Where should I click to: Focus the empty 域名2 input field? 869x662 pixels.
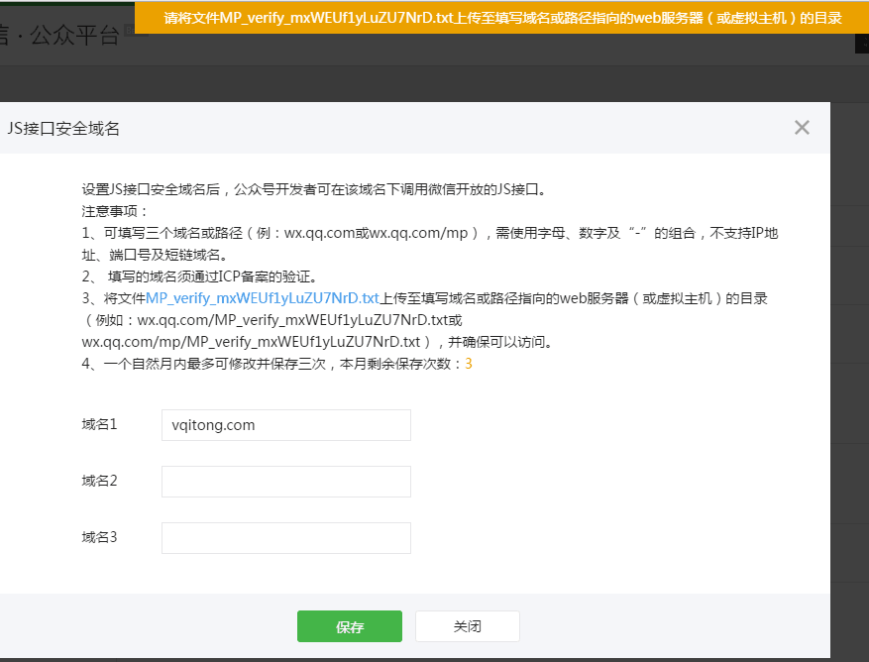pyautogui.click(x=285, y=482)
